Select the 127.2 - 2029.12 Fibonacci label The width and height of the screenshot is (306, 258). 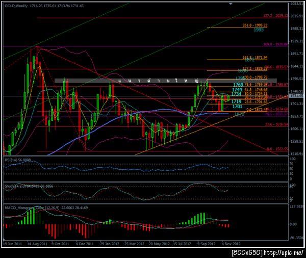(275, 16)
